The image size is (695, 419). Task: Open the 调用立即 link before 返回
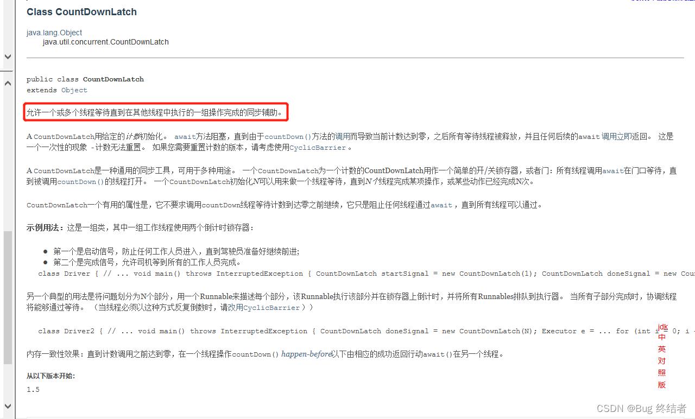pyautogui.click(x=616, y=137)
